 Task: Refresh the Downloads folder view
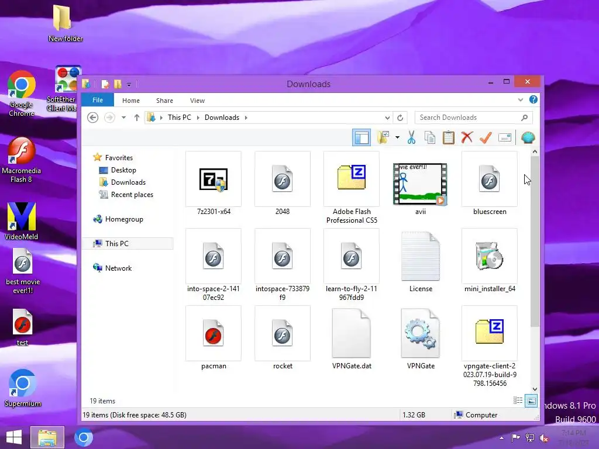point(400,118)
